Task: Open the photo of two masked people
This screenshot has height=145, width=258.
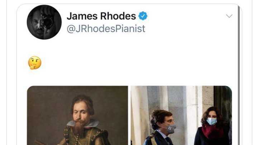Action: pyautogui.click(x=181, y=115)
